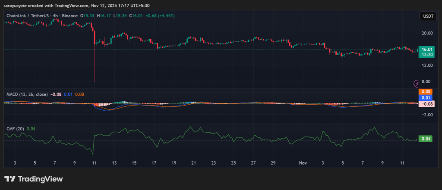Screen dimensions: 442x190
Task: Click the 12:20 candle countdown timer
Action: (426, 55)
